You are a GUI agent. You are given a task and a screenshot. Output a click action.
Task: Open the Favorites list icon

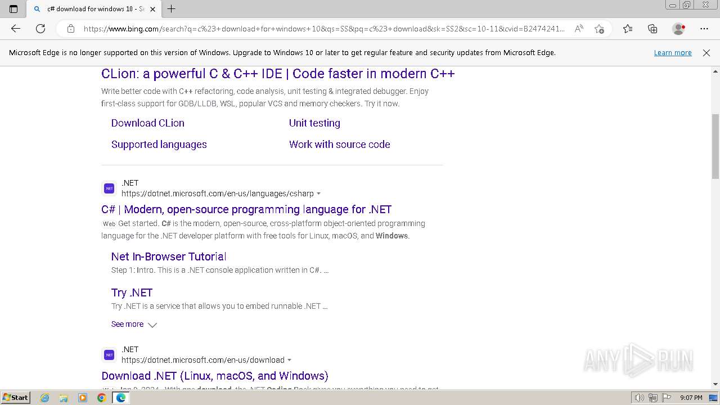point(628,29)
